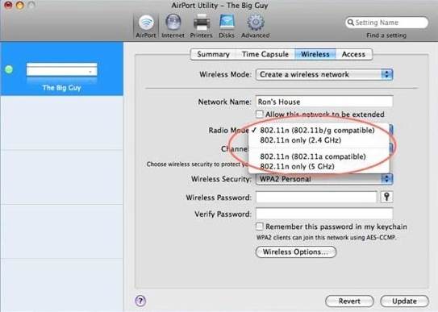
Task: Open Wireless Options button
Action: point(296,252)
